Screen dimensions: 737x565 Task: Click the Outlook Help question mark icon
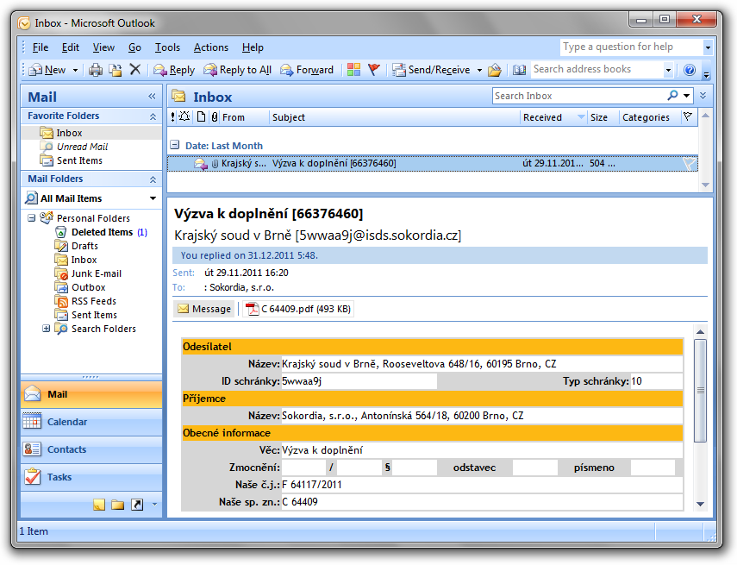(690, 70)
